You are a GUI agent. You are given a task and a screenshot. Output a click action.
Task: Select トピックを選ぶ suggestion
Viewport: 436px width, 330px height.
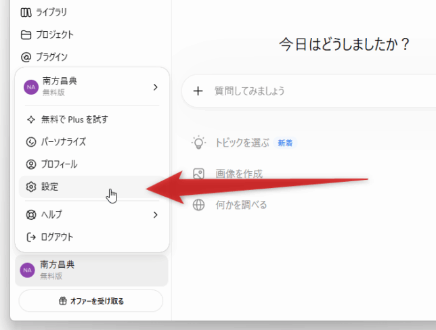[x=242, y=143]
